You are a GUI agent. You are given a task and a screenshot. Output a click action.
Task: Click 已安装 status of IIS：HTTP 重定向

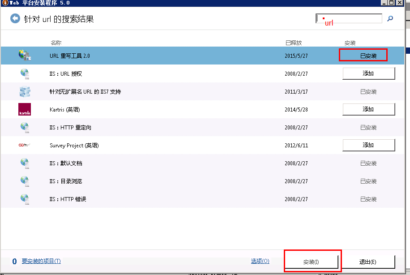(x=368, y=128)
